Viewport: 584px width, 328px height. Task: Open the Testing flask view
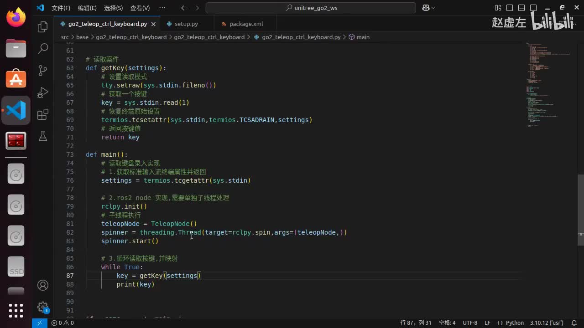pyautogui.click(x=43, y=136)
